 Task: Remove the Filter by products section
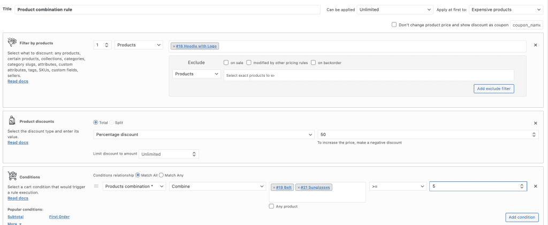[x=536, y=45]
